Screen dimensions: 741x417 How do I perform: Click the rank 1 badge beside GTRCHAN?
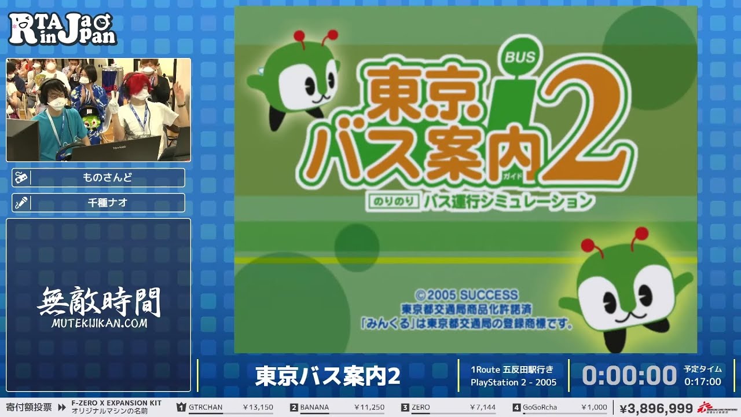[x=181, y=407]
